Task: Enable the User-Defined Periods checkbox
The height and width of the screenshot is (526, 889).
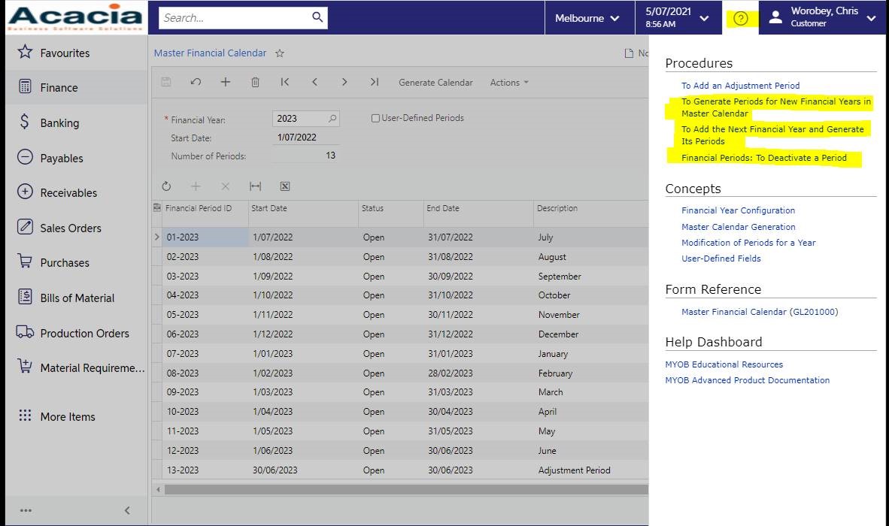Action: tap(375, 118)
